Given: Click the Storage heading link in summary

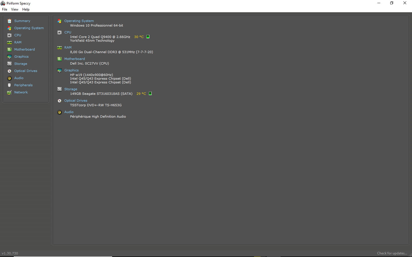Looking at the screenshot, I should (71, 89).
